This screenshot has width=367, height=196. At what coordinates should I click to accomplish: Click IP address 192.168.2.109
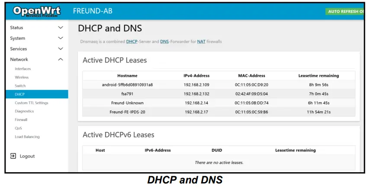(196, 85)
